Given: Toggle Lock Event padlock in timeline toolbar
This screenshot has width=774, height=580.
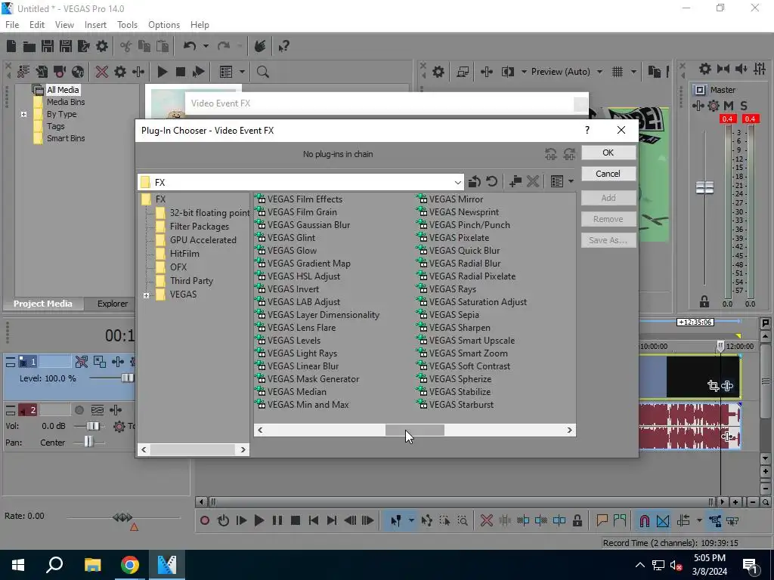Looking at the screenshot, I should point(577,520).
